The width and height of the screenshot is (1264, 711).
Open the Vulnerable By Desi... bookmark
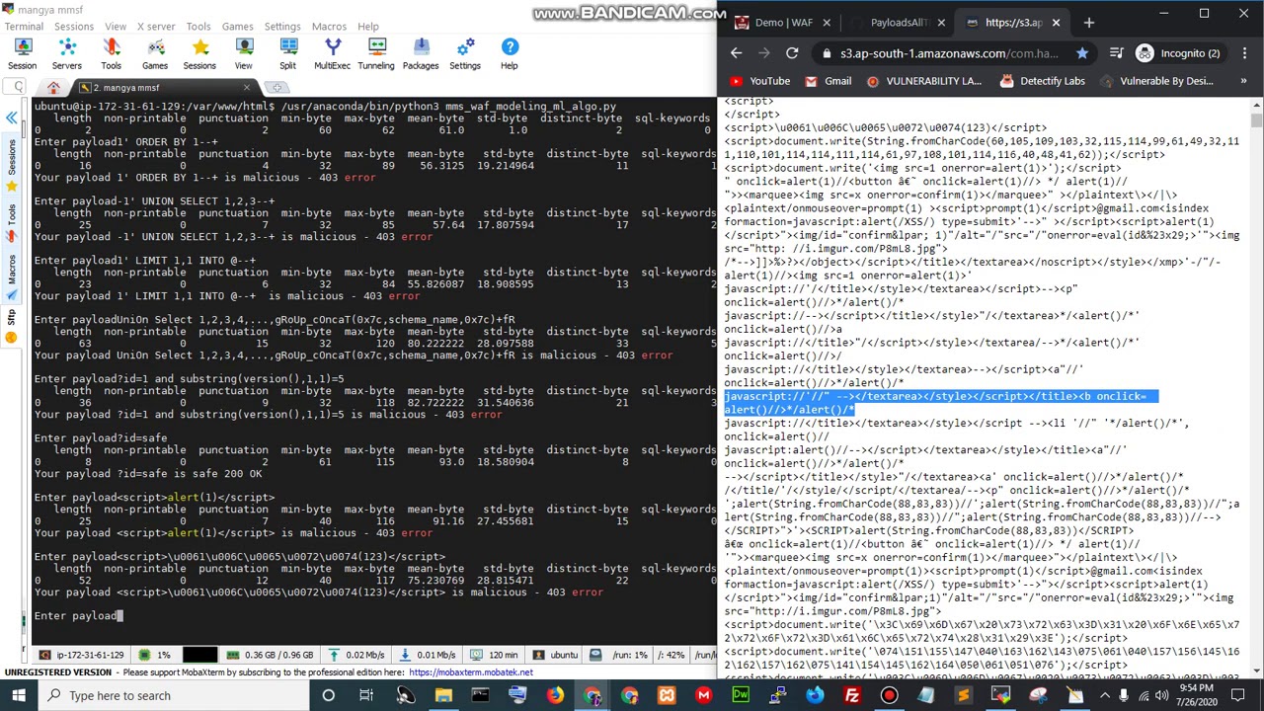coord(1155,81)
